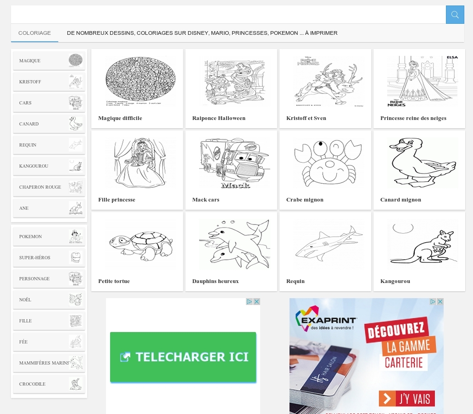Viewport: 473px width, 414px height.
Task: Click the Kristoff icon in the sidebar
Action: click(75, 82)
